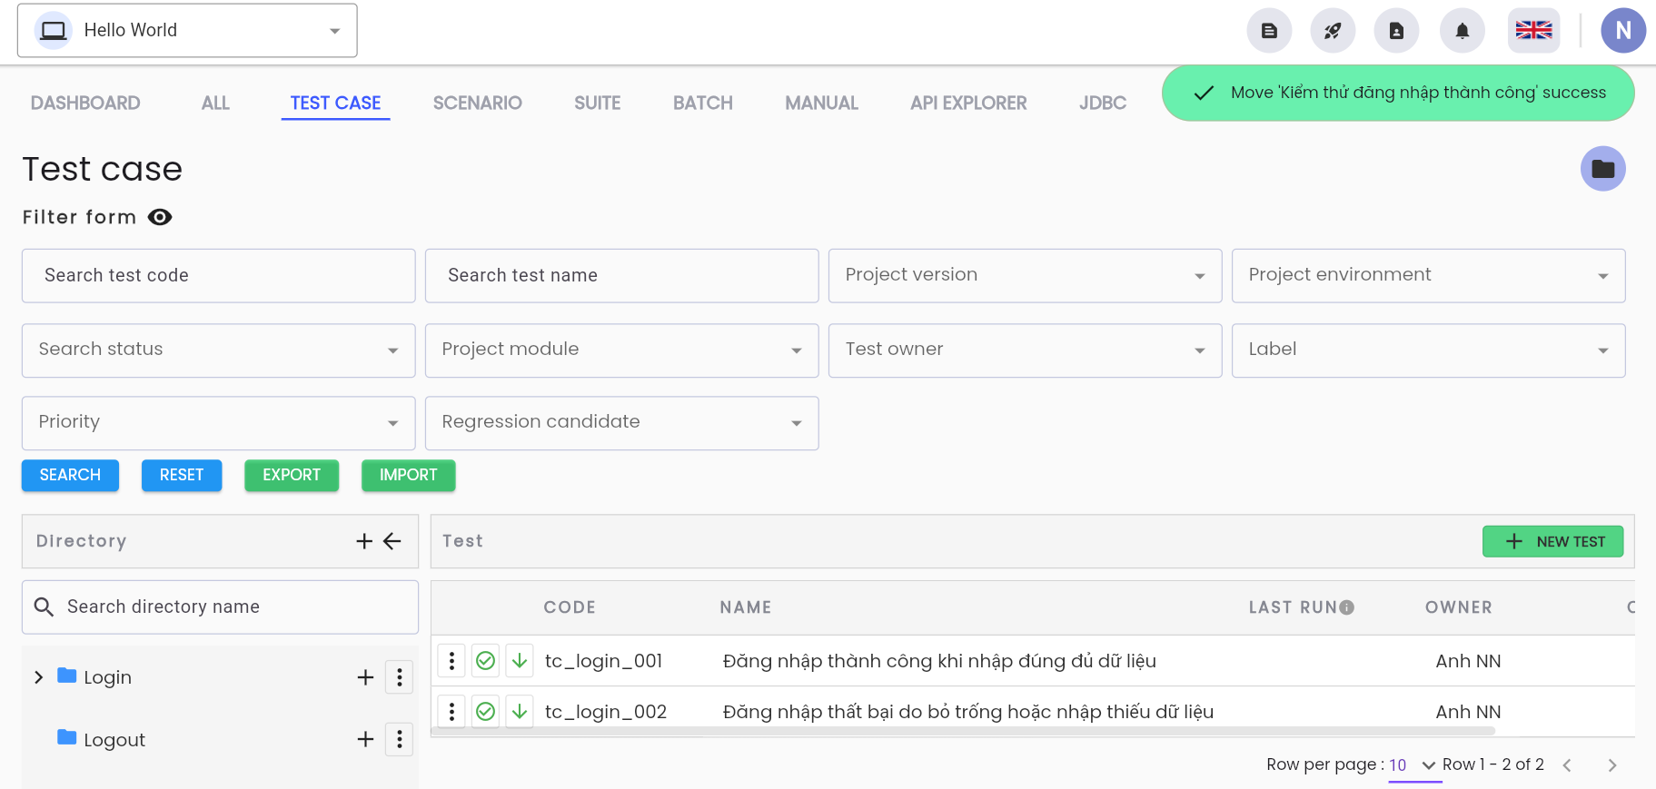Open the notifications bell
This screenshot has height=789, width=1656.
(1463, 31)
